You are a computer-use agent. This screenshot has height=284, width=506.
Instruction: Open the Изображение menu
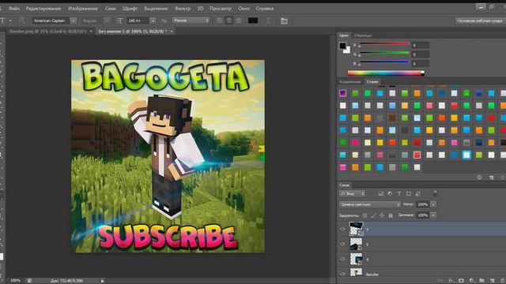(83, 9)
